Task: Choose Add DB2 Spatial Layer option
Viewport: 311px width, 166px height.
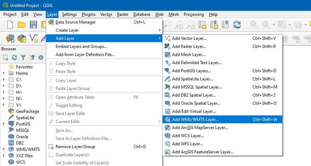Action: coord(222,95)
